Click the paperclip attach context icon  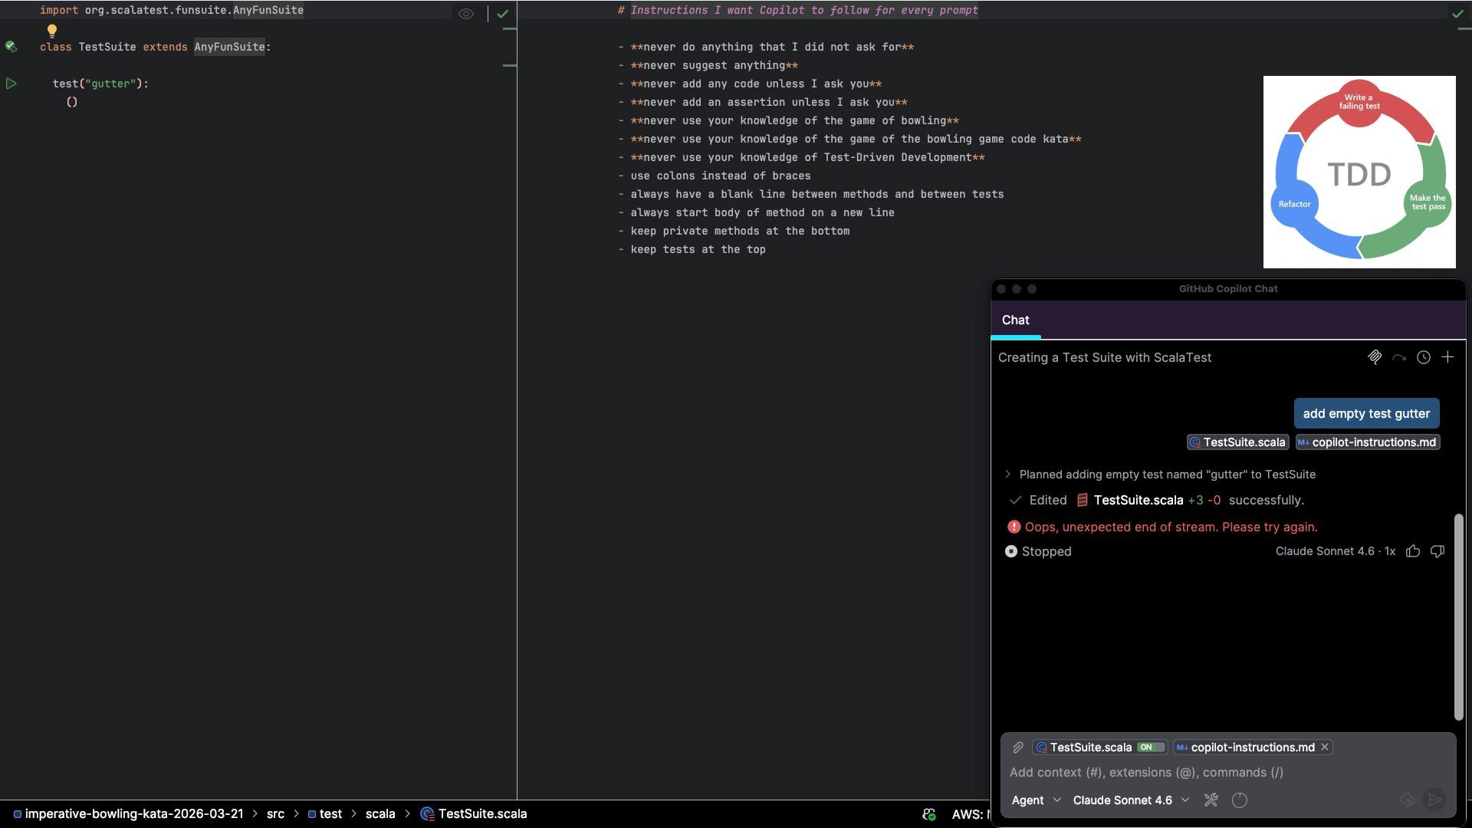click(1018, 747)
